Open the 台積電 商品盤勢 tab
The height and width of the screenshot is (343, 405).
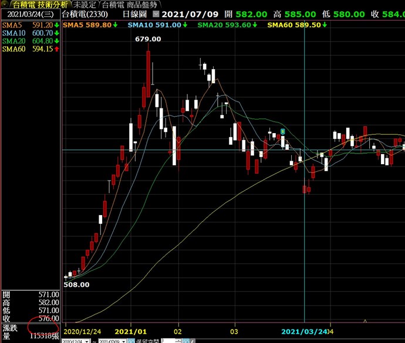click(130, 4)
